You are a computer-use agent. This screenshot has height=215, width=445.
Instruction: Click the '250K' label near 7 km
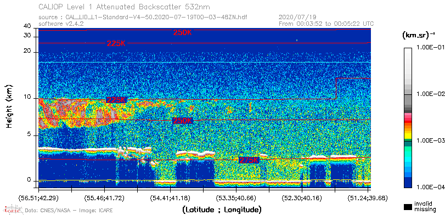[x=183, y=121]
